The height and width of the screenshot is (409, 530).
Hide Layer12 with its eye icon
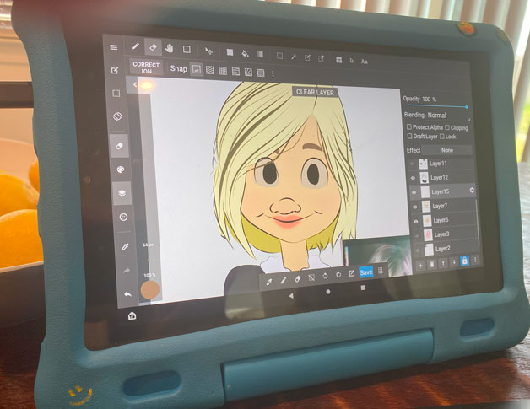coord(413,178)
